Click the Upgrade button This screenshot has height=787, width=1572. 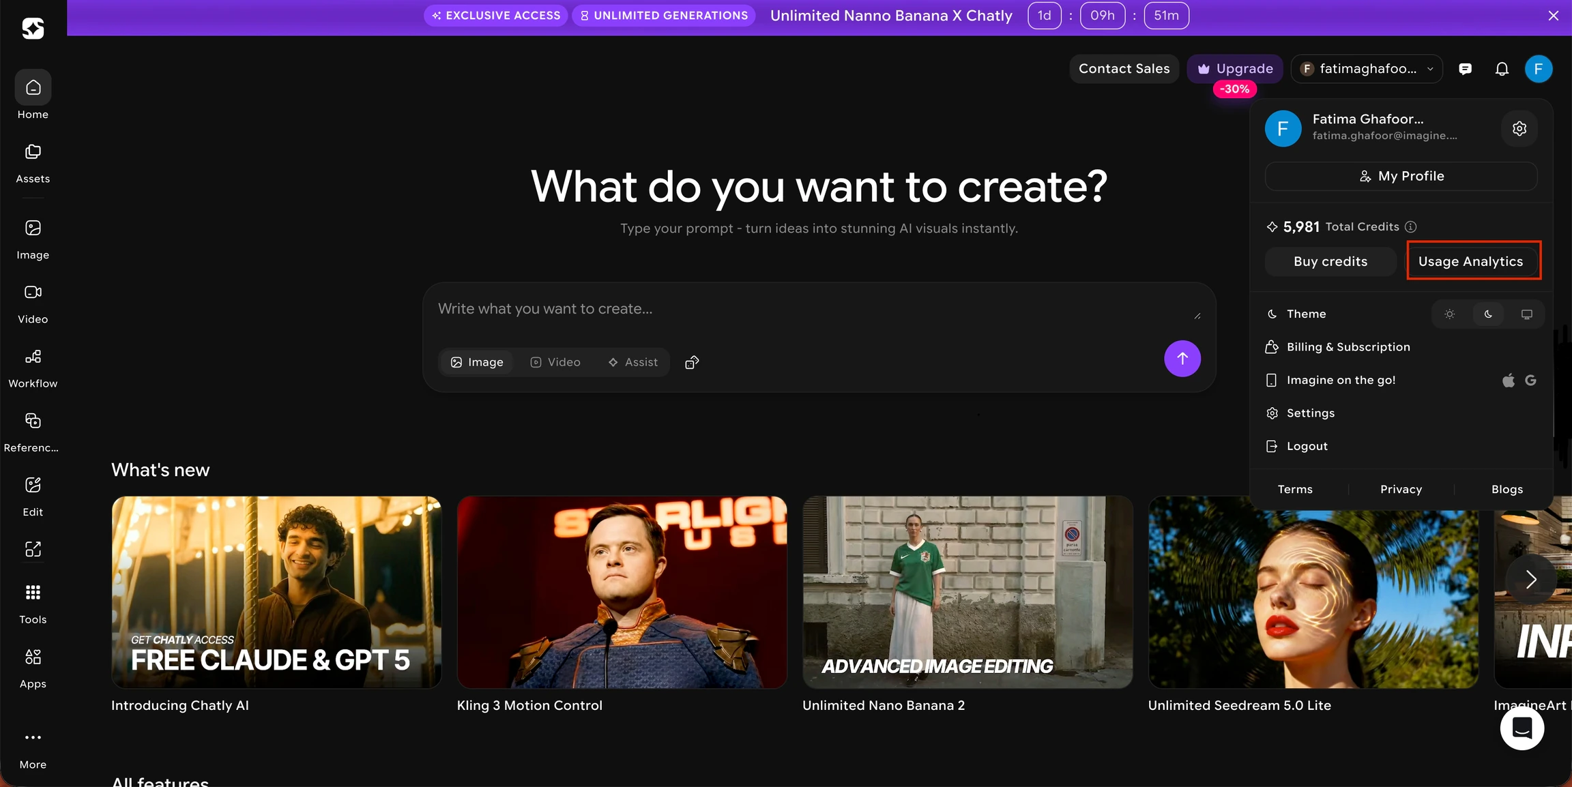point(1235,69)
